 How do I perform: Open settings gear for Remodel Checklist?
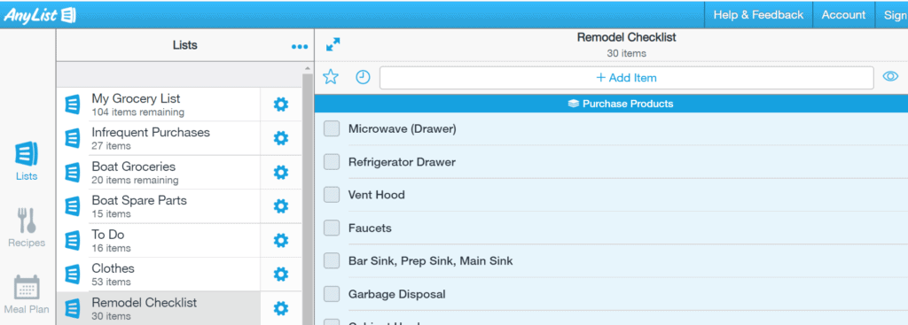[281, 308]
